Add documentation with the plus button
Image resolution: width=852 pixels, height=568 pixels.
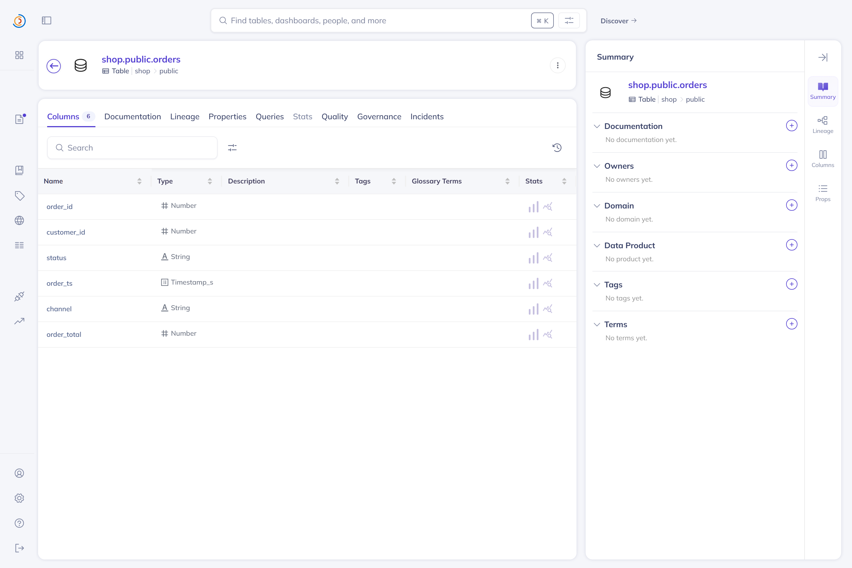tap(792, 126)
